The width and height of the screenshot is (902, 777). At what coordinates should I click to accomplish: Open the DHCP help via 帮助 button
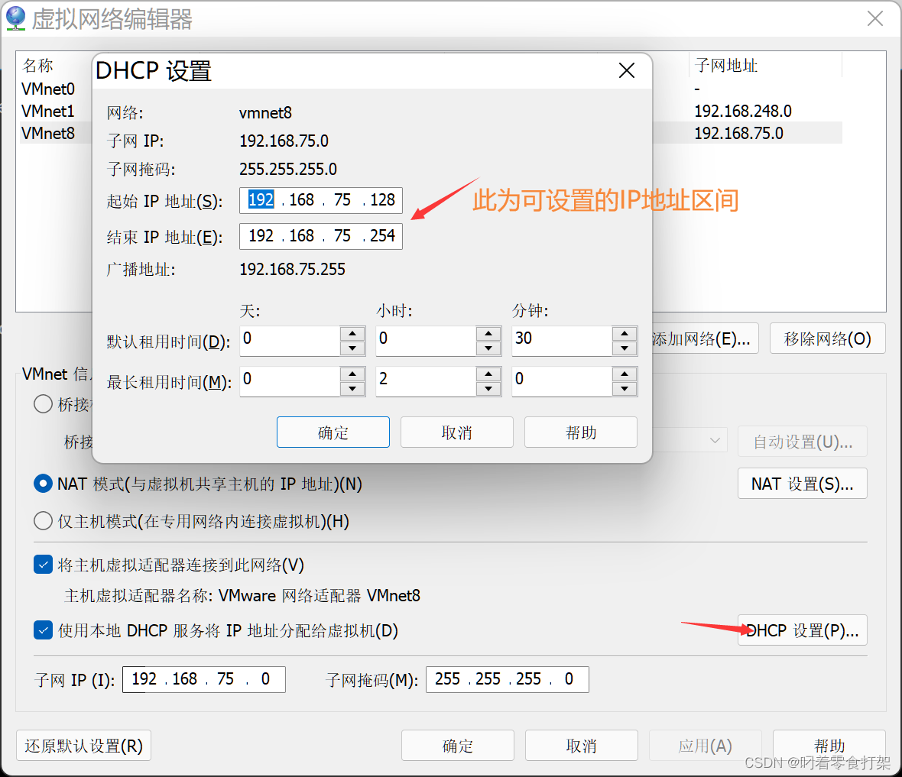pyautogui.click(x=580, y=432)
